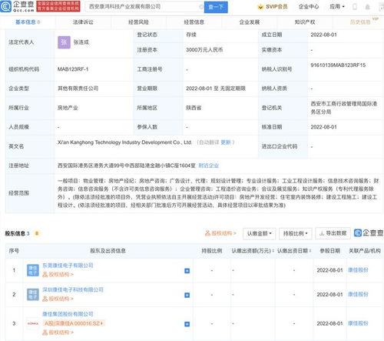Image resolution: width=384 pixels, height=341 pixels.
Task: Click the A股|深康佳A 000016.SZ stock tag
Action: [74, 323]
